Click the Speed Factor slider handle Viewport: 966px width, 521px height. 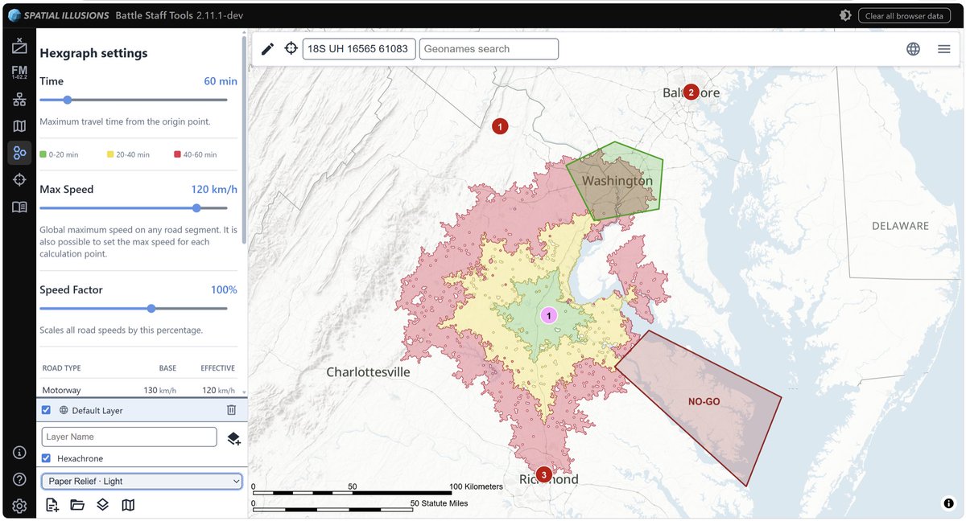(x=151, y=308)
